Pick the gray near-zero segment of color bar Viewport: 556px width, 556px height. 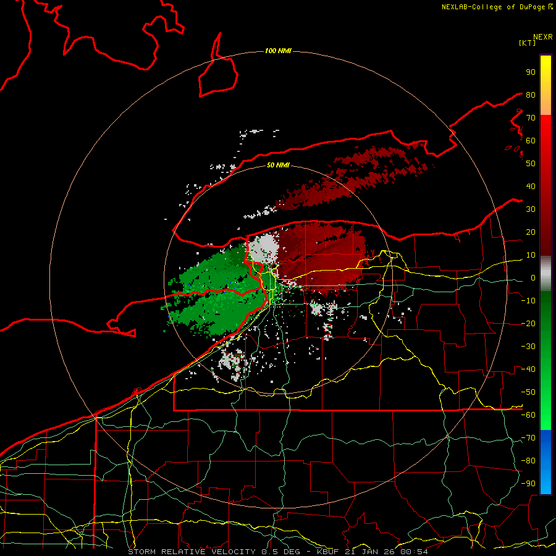tap(545, 275)
